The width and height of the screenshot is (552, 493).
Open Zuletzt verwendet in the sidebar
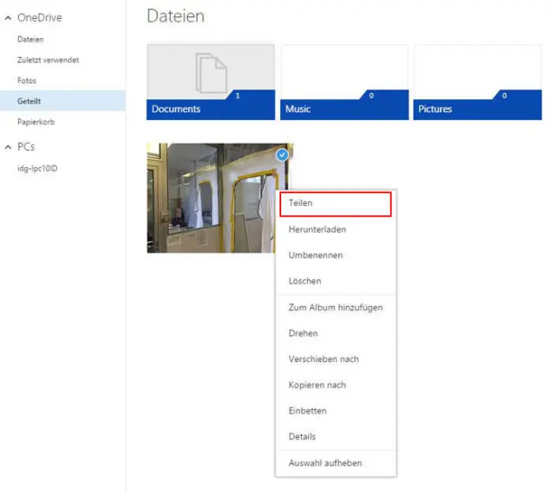pos(48,60)
